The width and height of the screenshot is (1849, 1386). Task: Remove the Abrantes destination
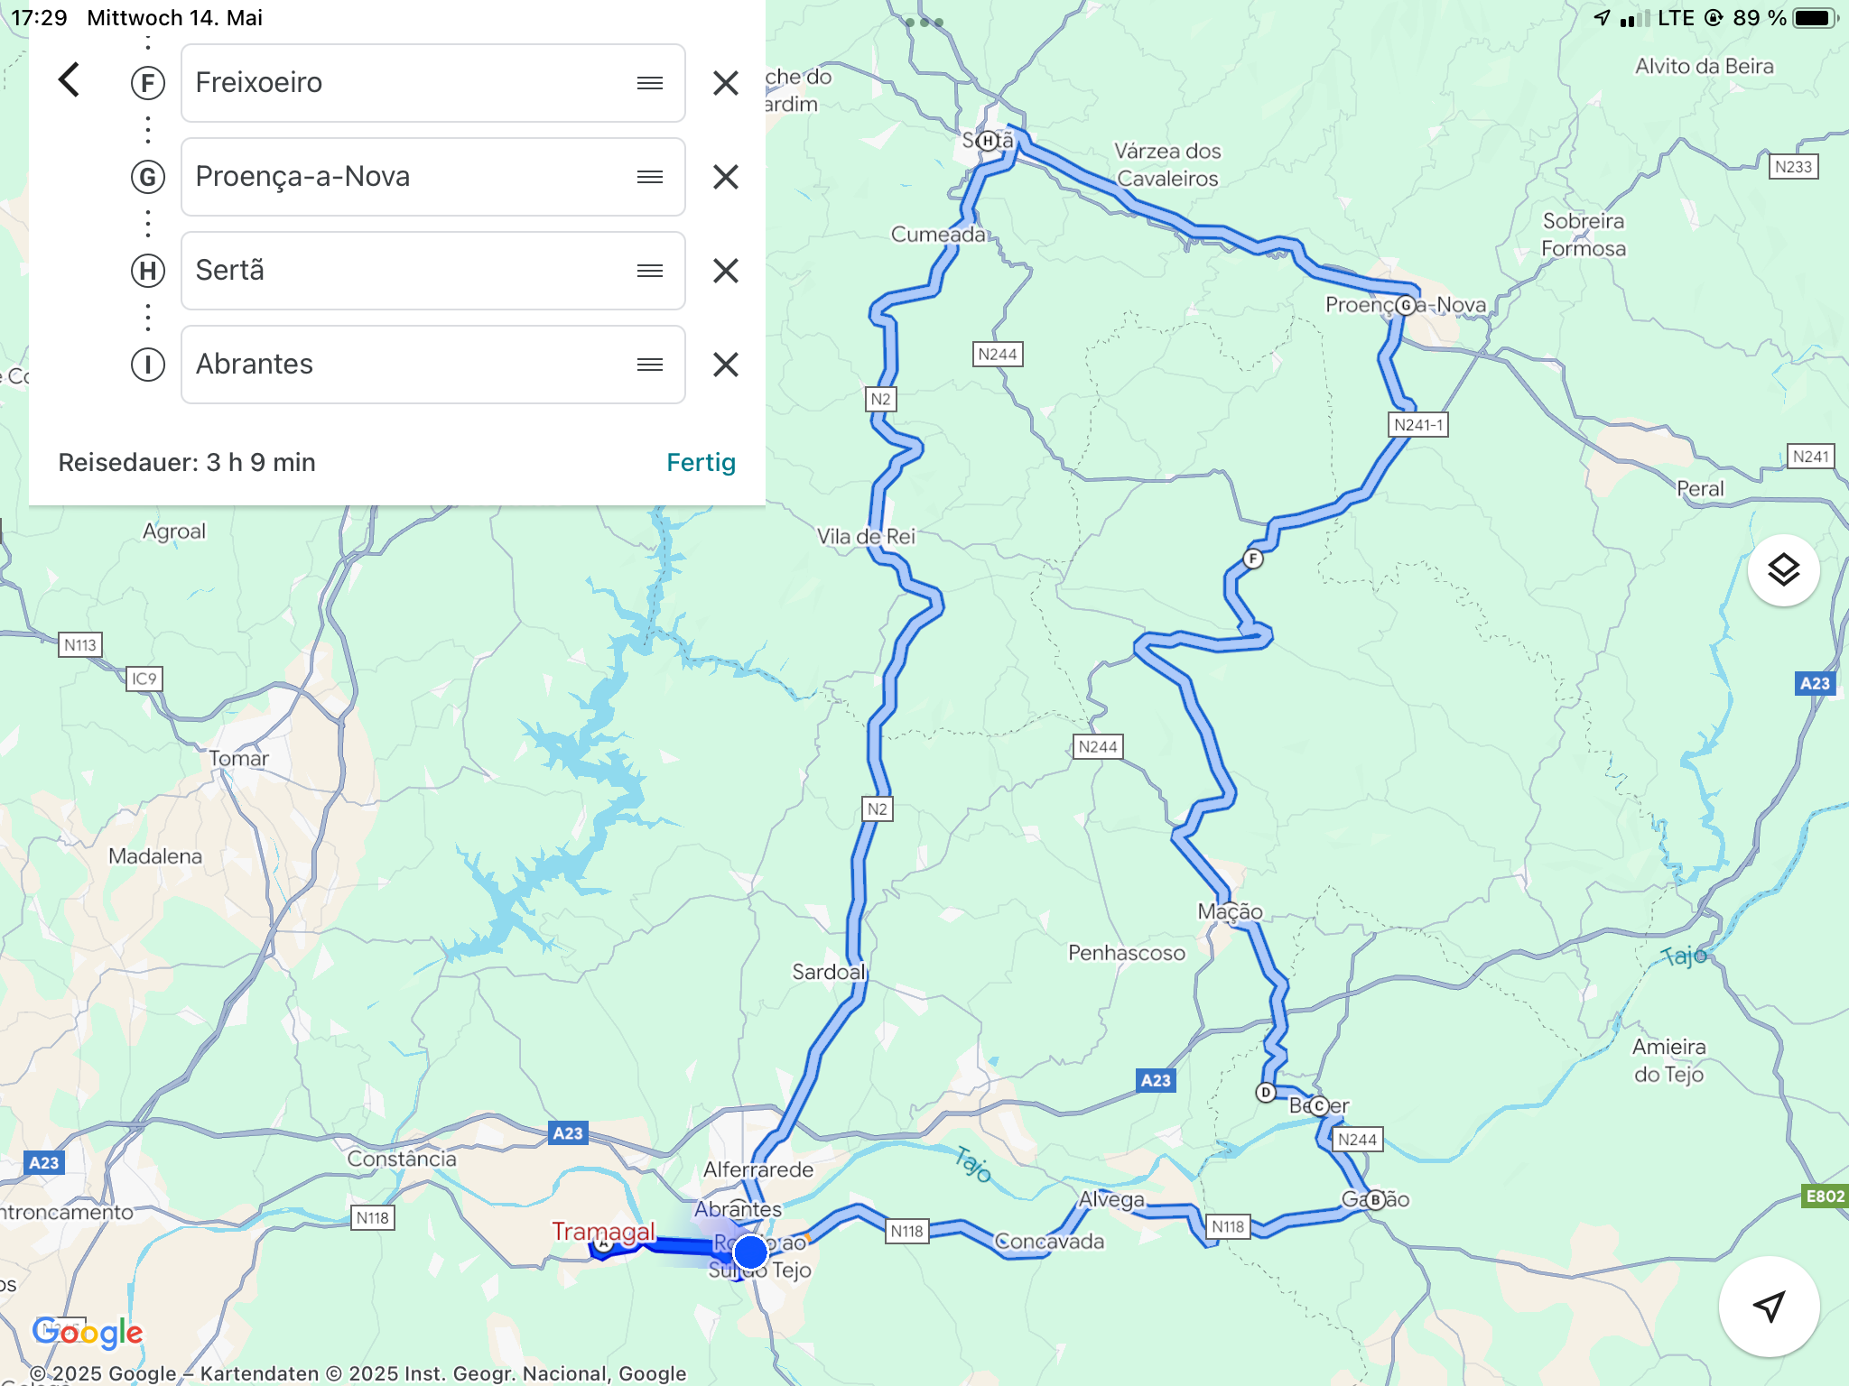pyautogui.click(x=726, y=365)
